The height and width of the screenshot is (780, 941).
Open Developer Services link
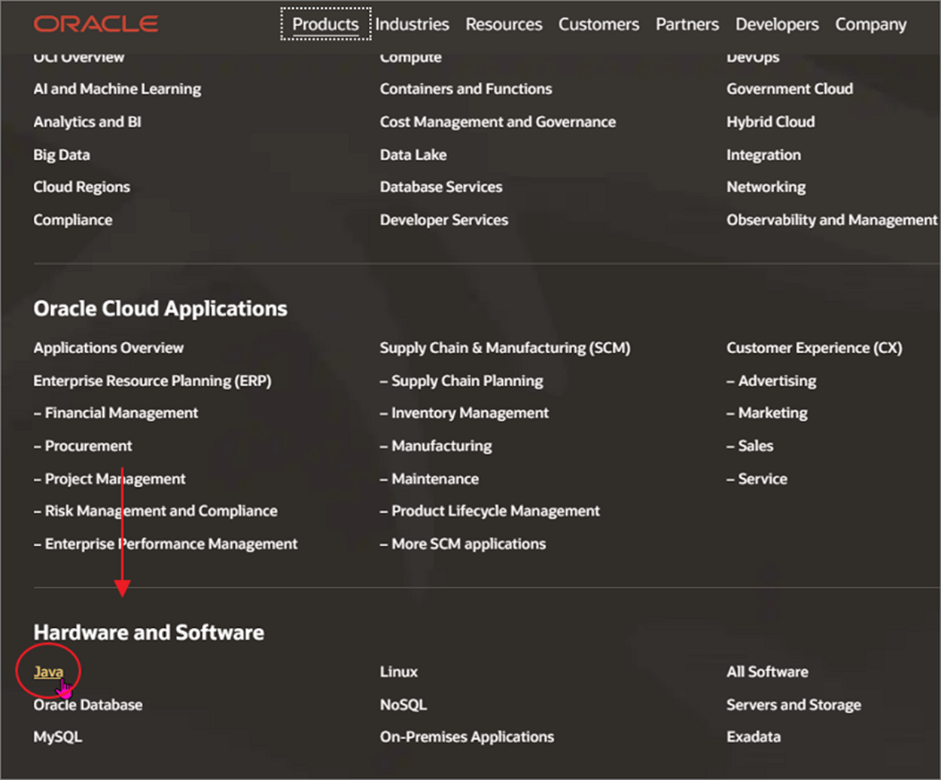pyautogui.click(x=444, y=220)
